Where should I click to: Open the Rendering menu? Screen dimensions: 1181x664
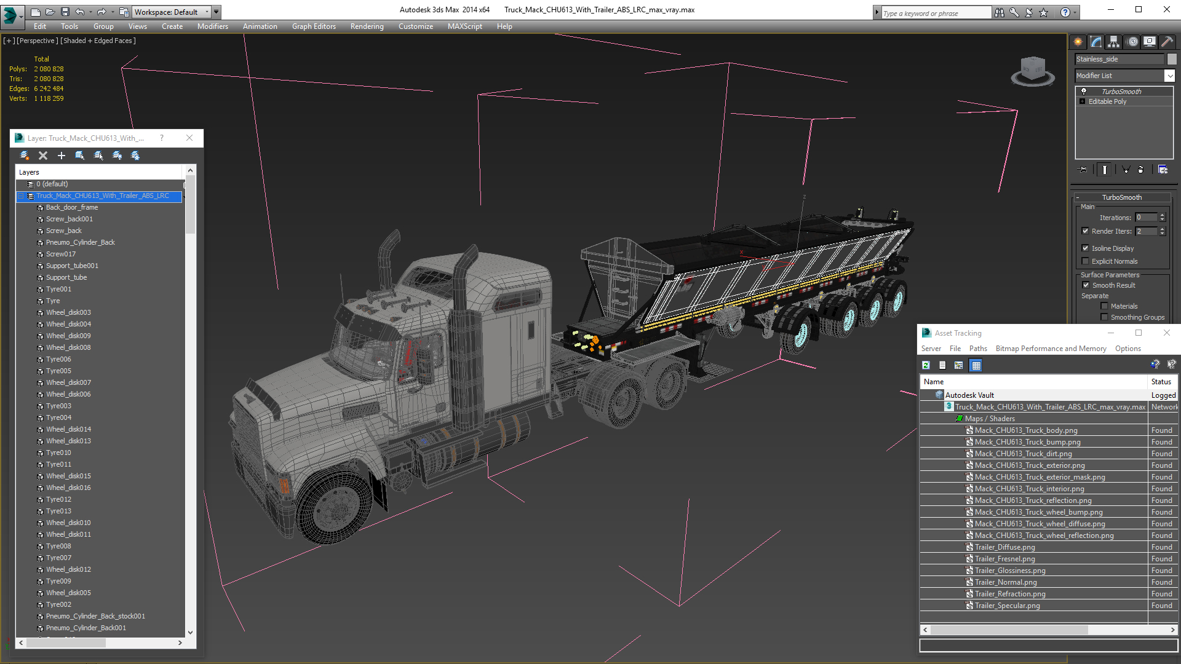[367, 26]
